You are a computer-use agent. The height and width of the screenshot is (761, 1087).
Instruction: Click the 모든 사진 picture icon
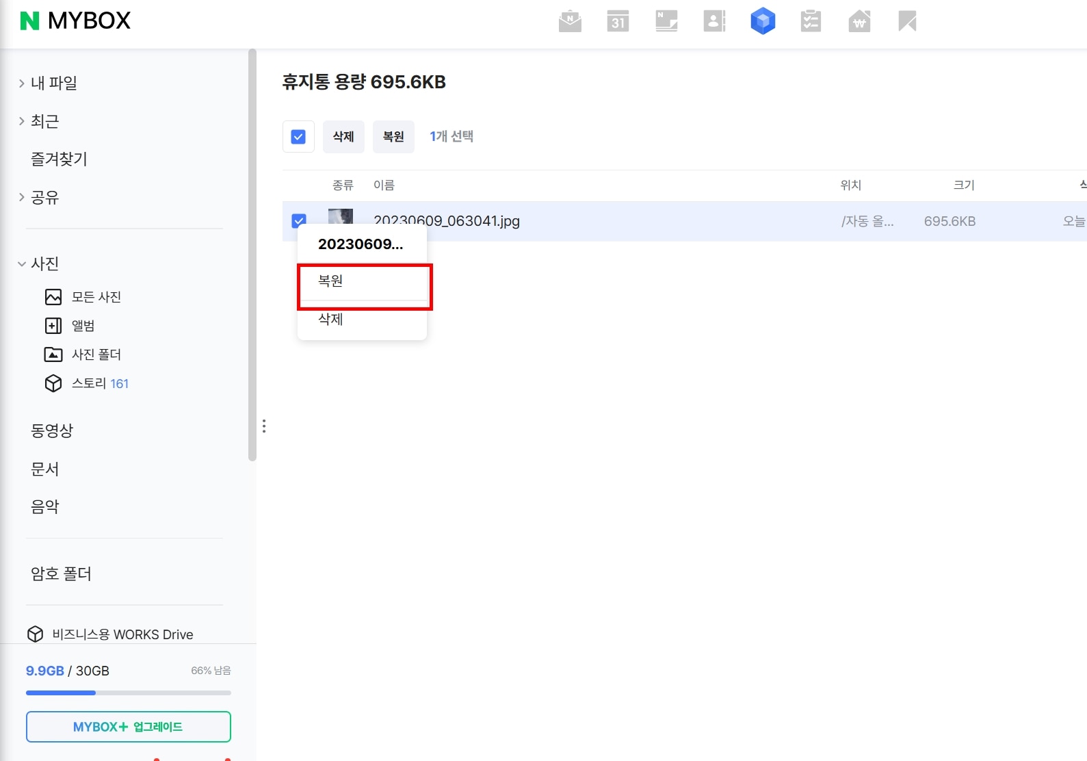53,297
